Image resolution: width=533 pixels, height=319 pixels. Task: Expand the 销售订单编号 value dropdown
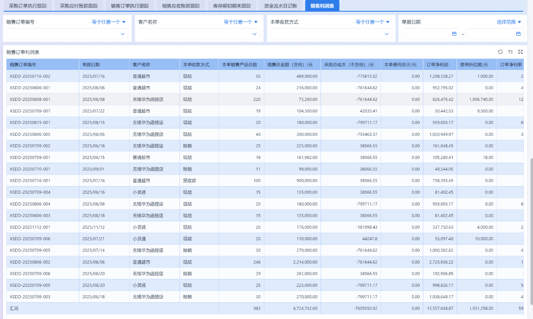[122, 34]
